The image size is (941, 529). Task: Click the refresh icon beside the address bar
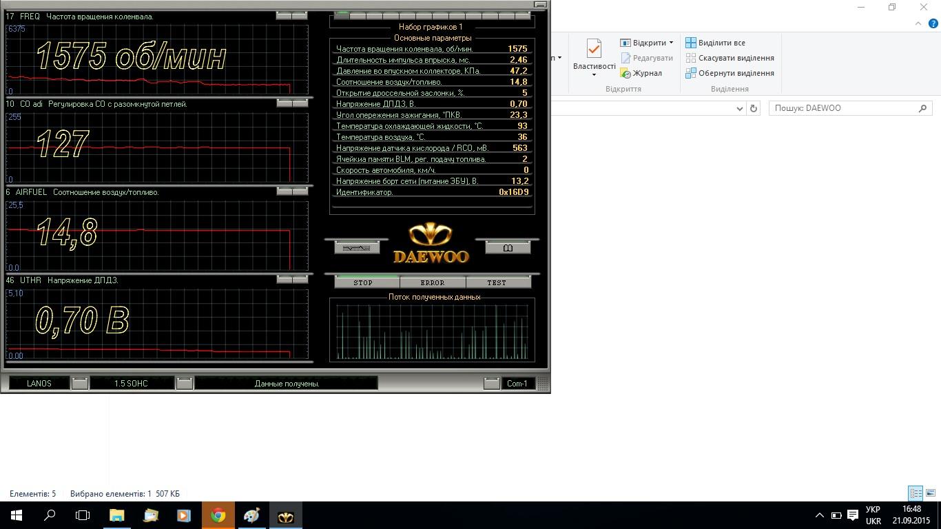[x=754, y=108]
